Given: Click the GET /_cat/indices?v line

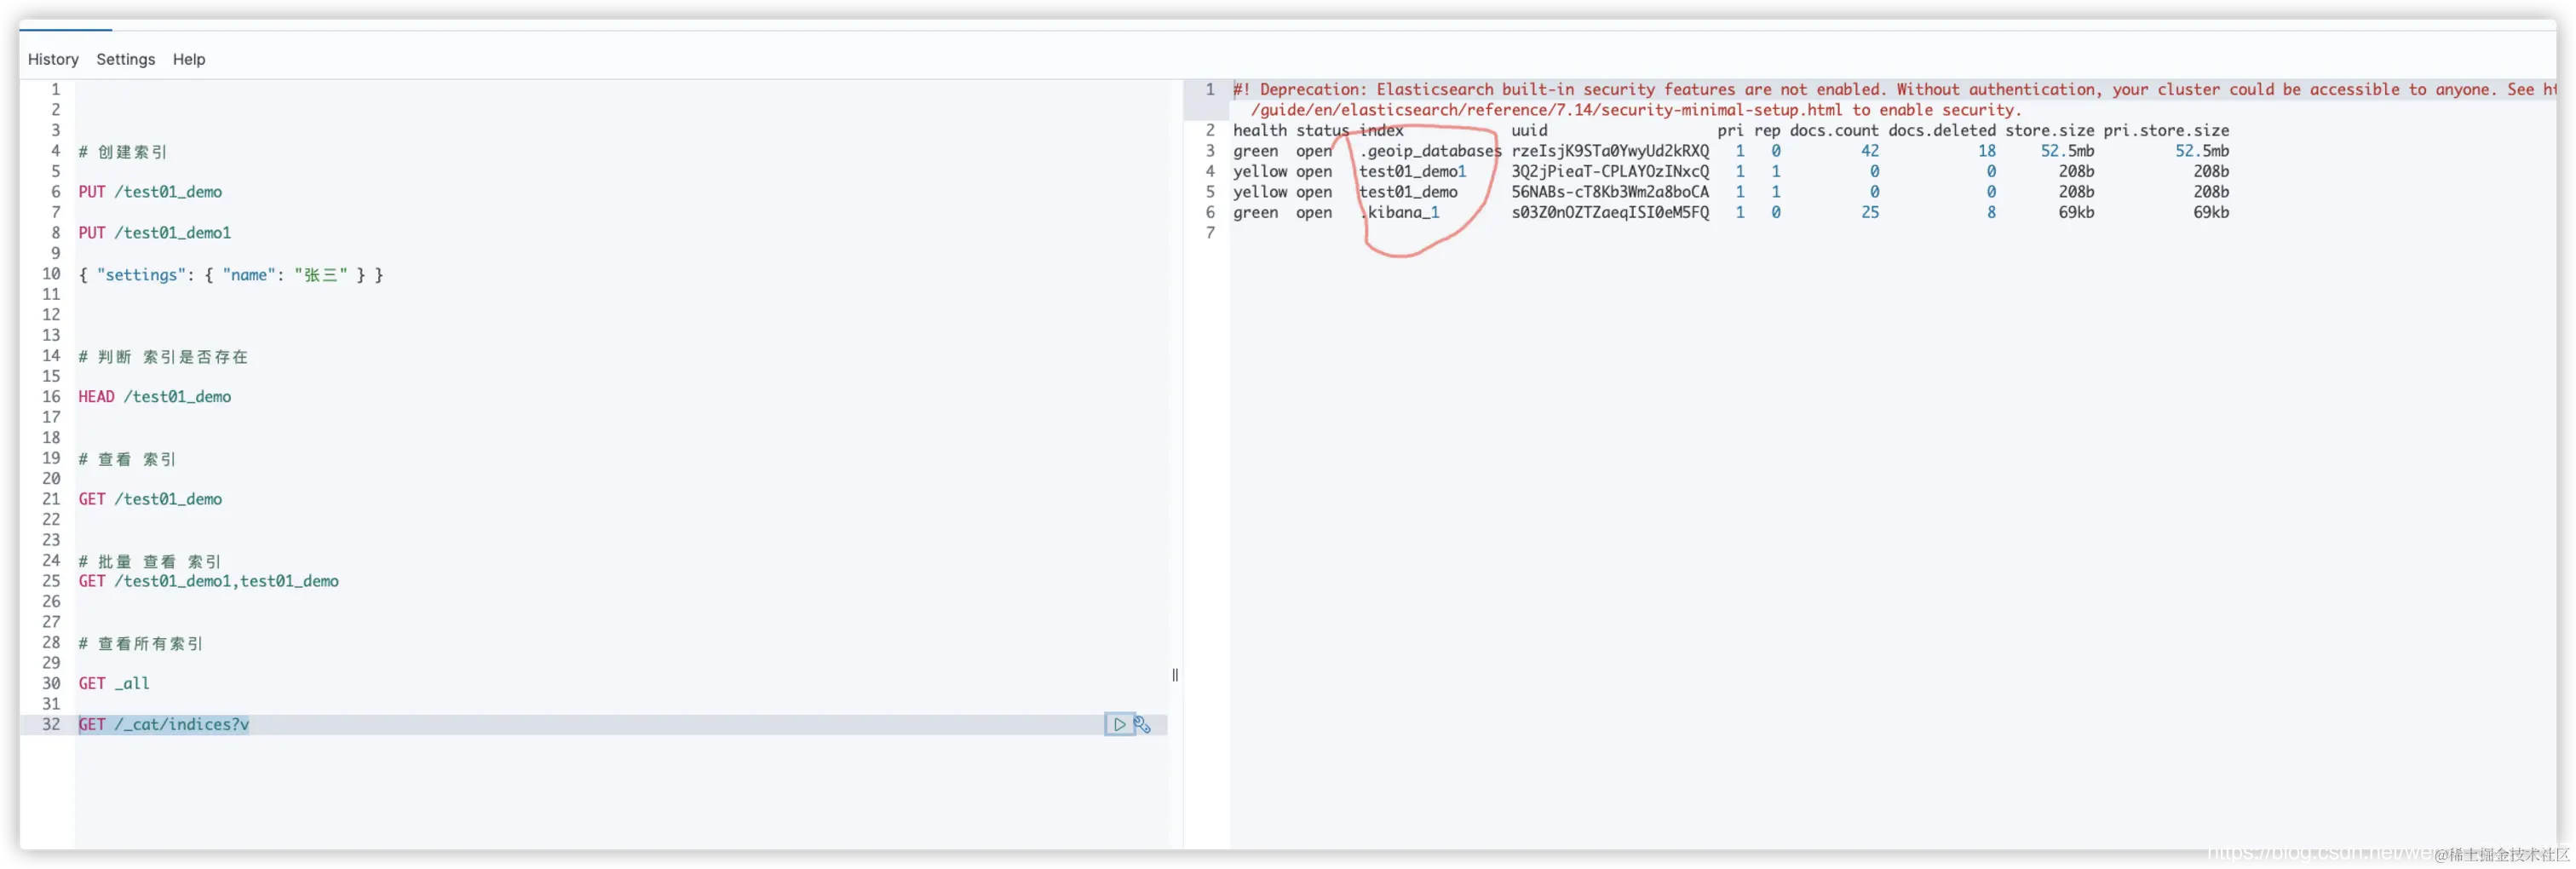Looking at the screenshot, I should (x=164, y=724).
